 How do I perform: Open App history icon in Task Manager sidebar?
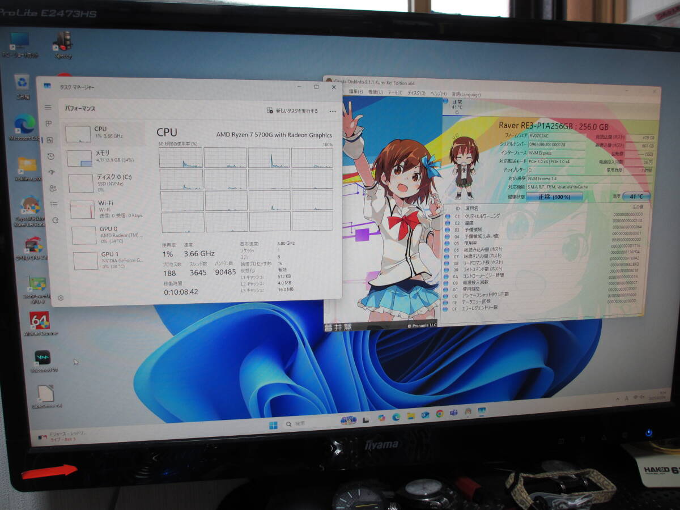point(51,156)
